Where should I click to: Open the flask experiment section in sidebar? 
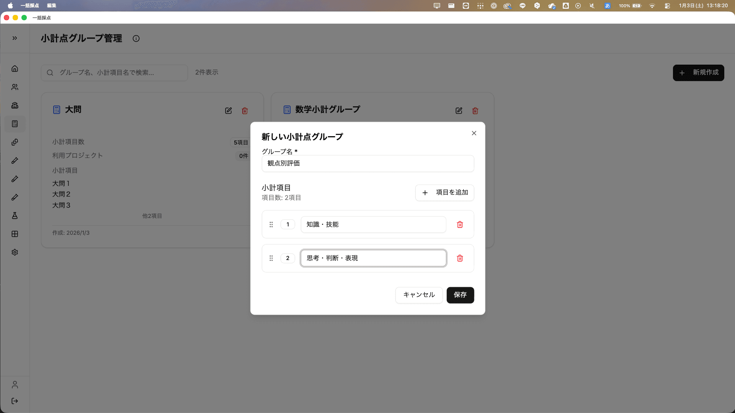(15, 216)
